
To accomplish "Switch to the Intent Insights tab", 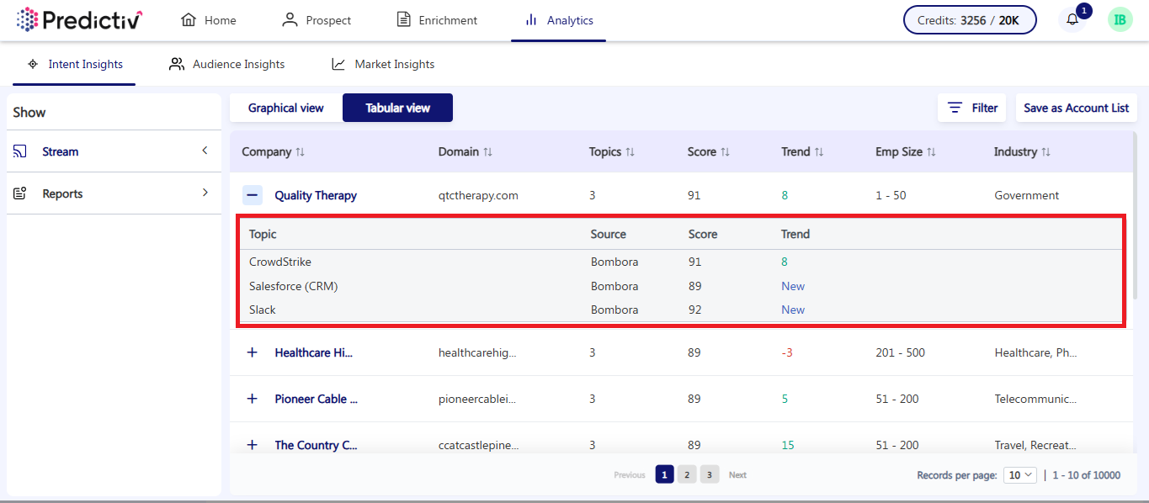I will coord(74,64).
